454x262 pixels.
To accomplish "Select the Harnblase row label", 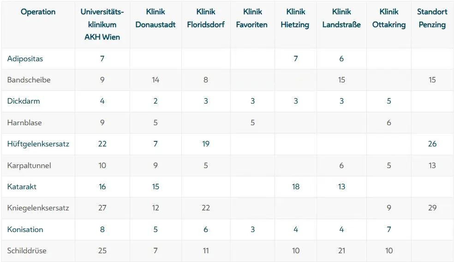I will [24, 122].
